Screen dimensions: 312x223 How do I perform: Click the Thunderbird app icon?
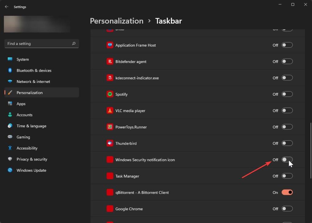coord(110,143)
